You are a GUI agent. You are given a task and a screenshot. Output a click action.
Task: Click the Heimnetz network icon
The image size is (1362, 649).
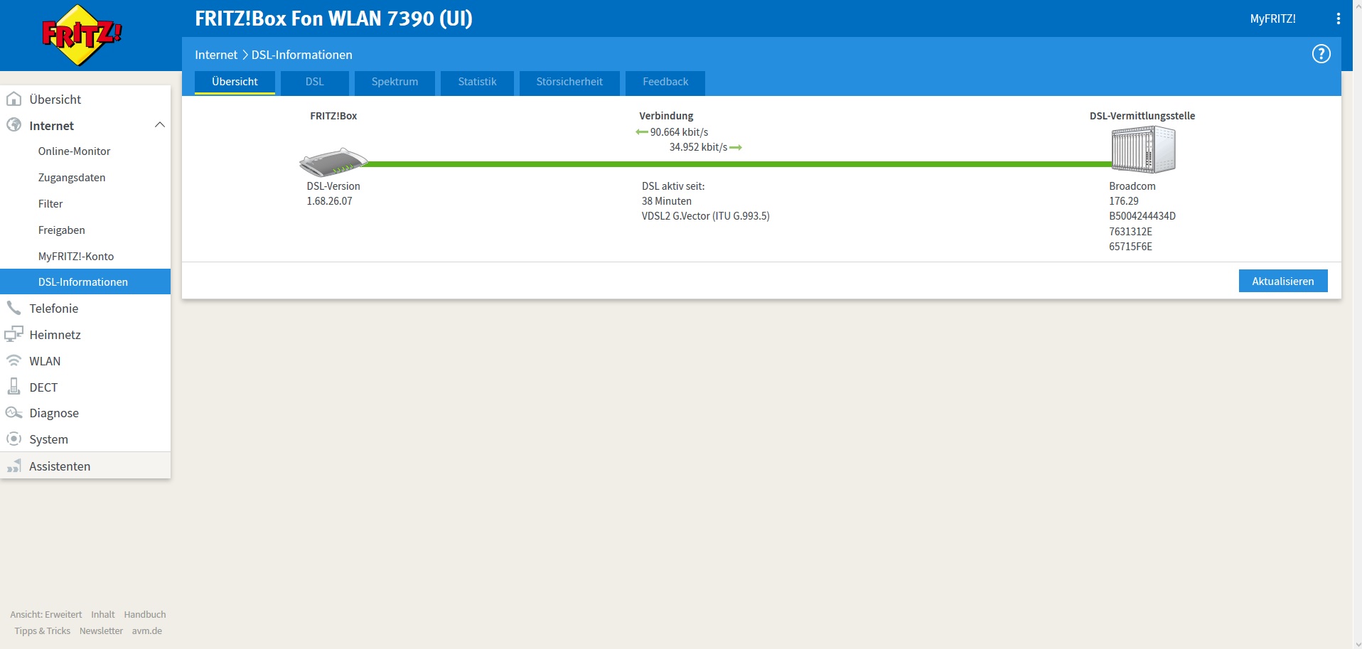click(x=14, y=334)
